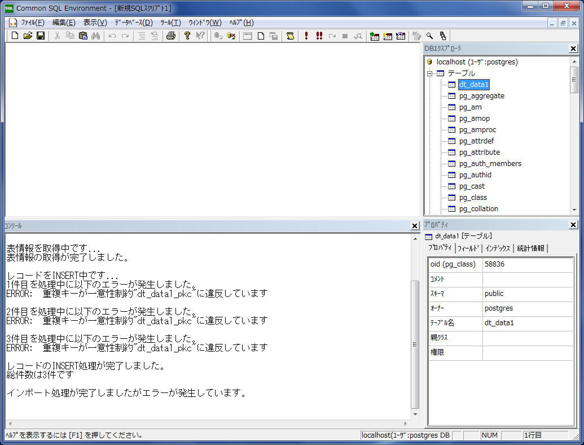Select pg_am table in tree

[x=471, y=107]
